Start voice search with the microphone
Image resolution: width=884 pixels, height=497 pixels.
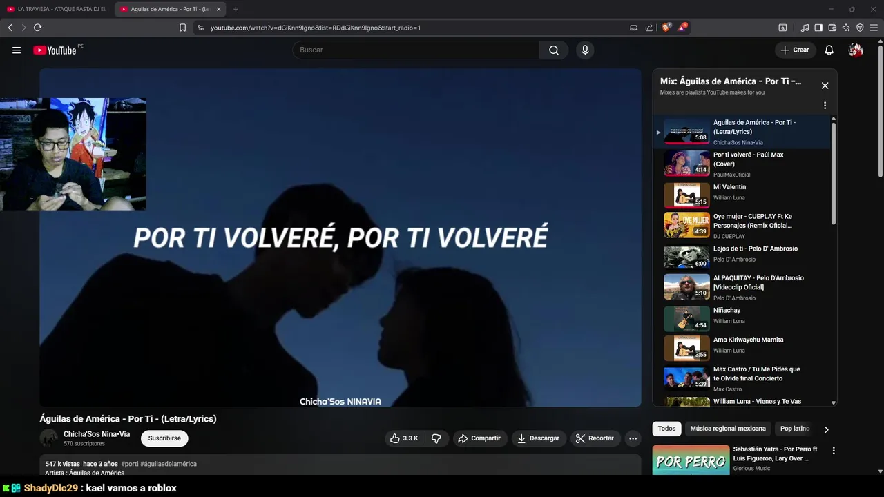pyautogui.click(x=585, y=50)
